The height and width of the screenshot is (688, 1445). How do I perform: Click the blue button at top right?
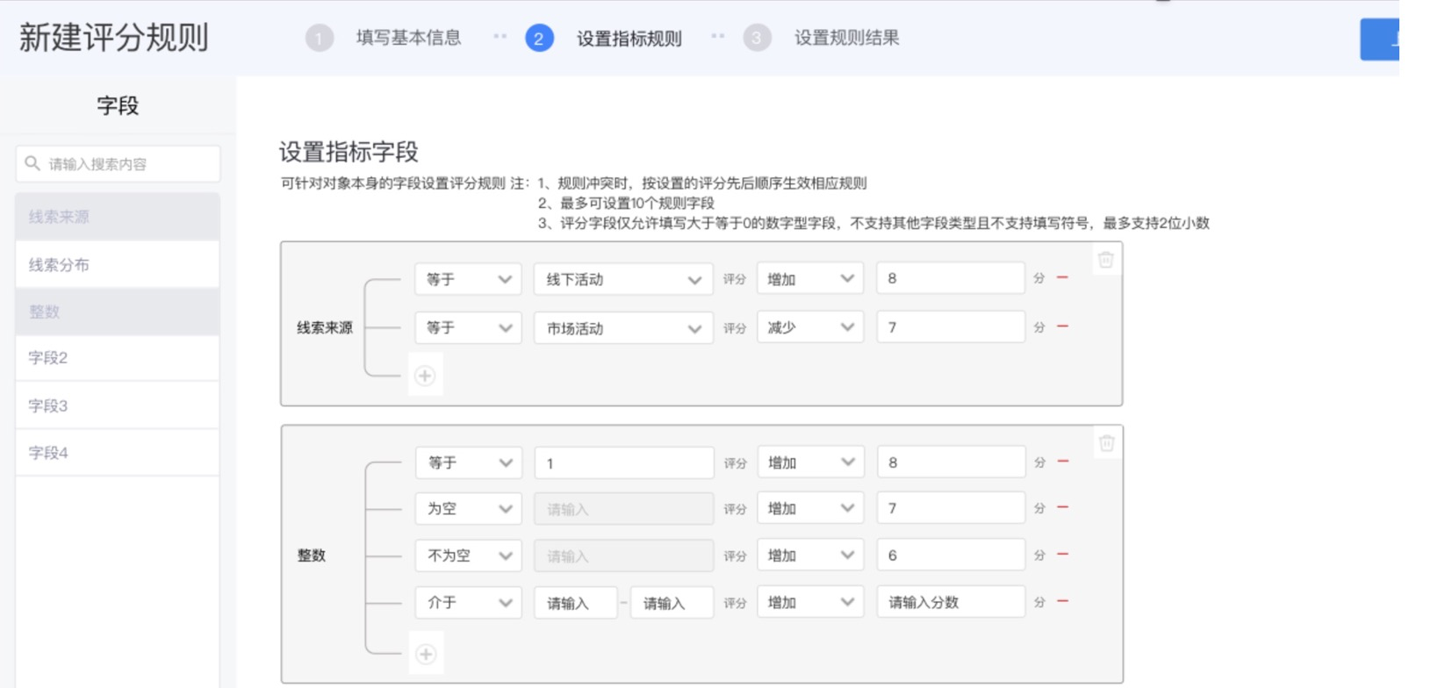click(1379, 39)
